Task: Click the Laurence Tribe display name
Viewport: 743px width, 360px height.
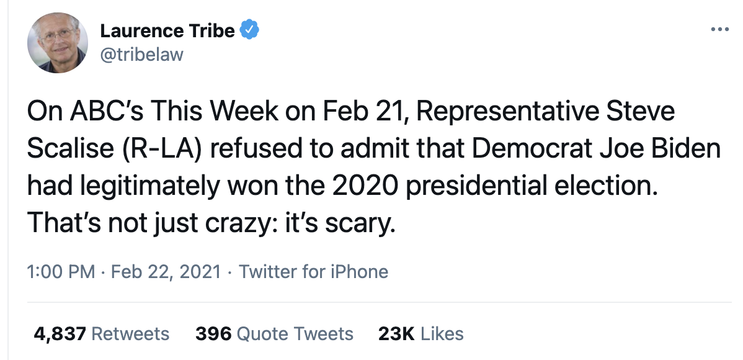Action: pyautogui.click(x=167, y=31)
